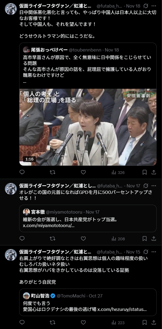Open more options on Nov 18 post
Screen dimensions: 162x329
coord(154,6)
